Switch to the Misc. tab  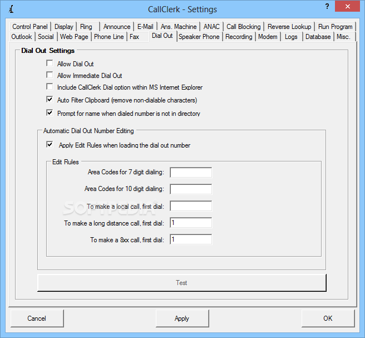344,37
